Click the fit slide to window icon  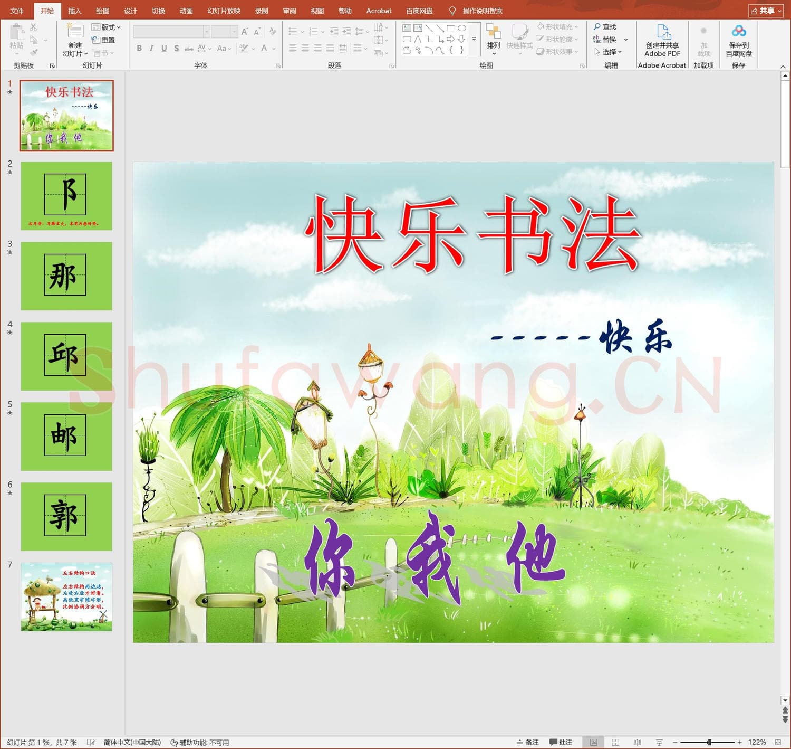[778, 742]
